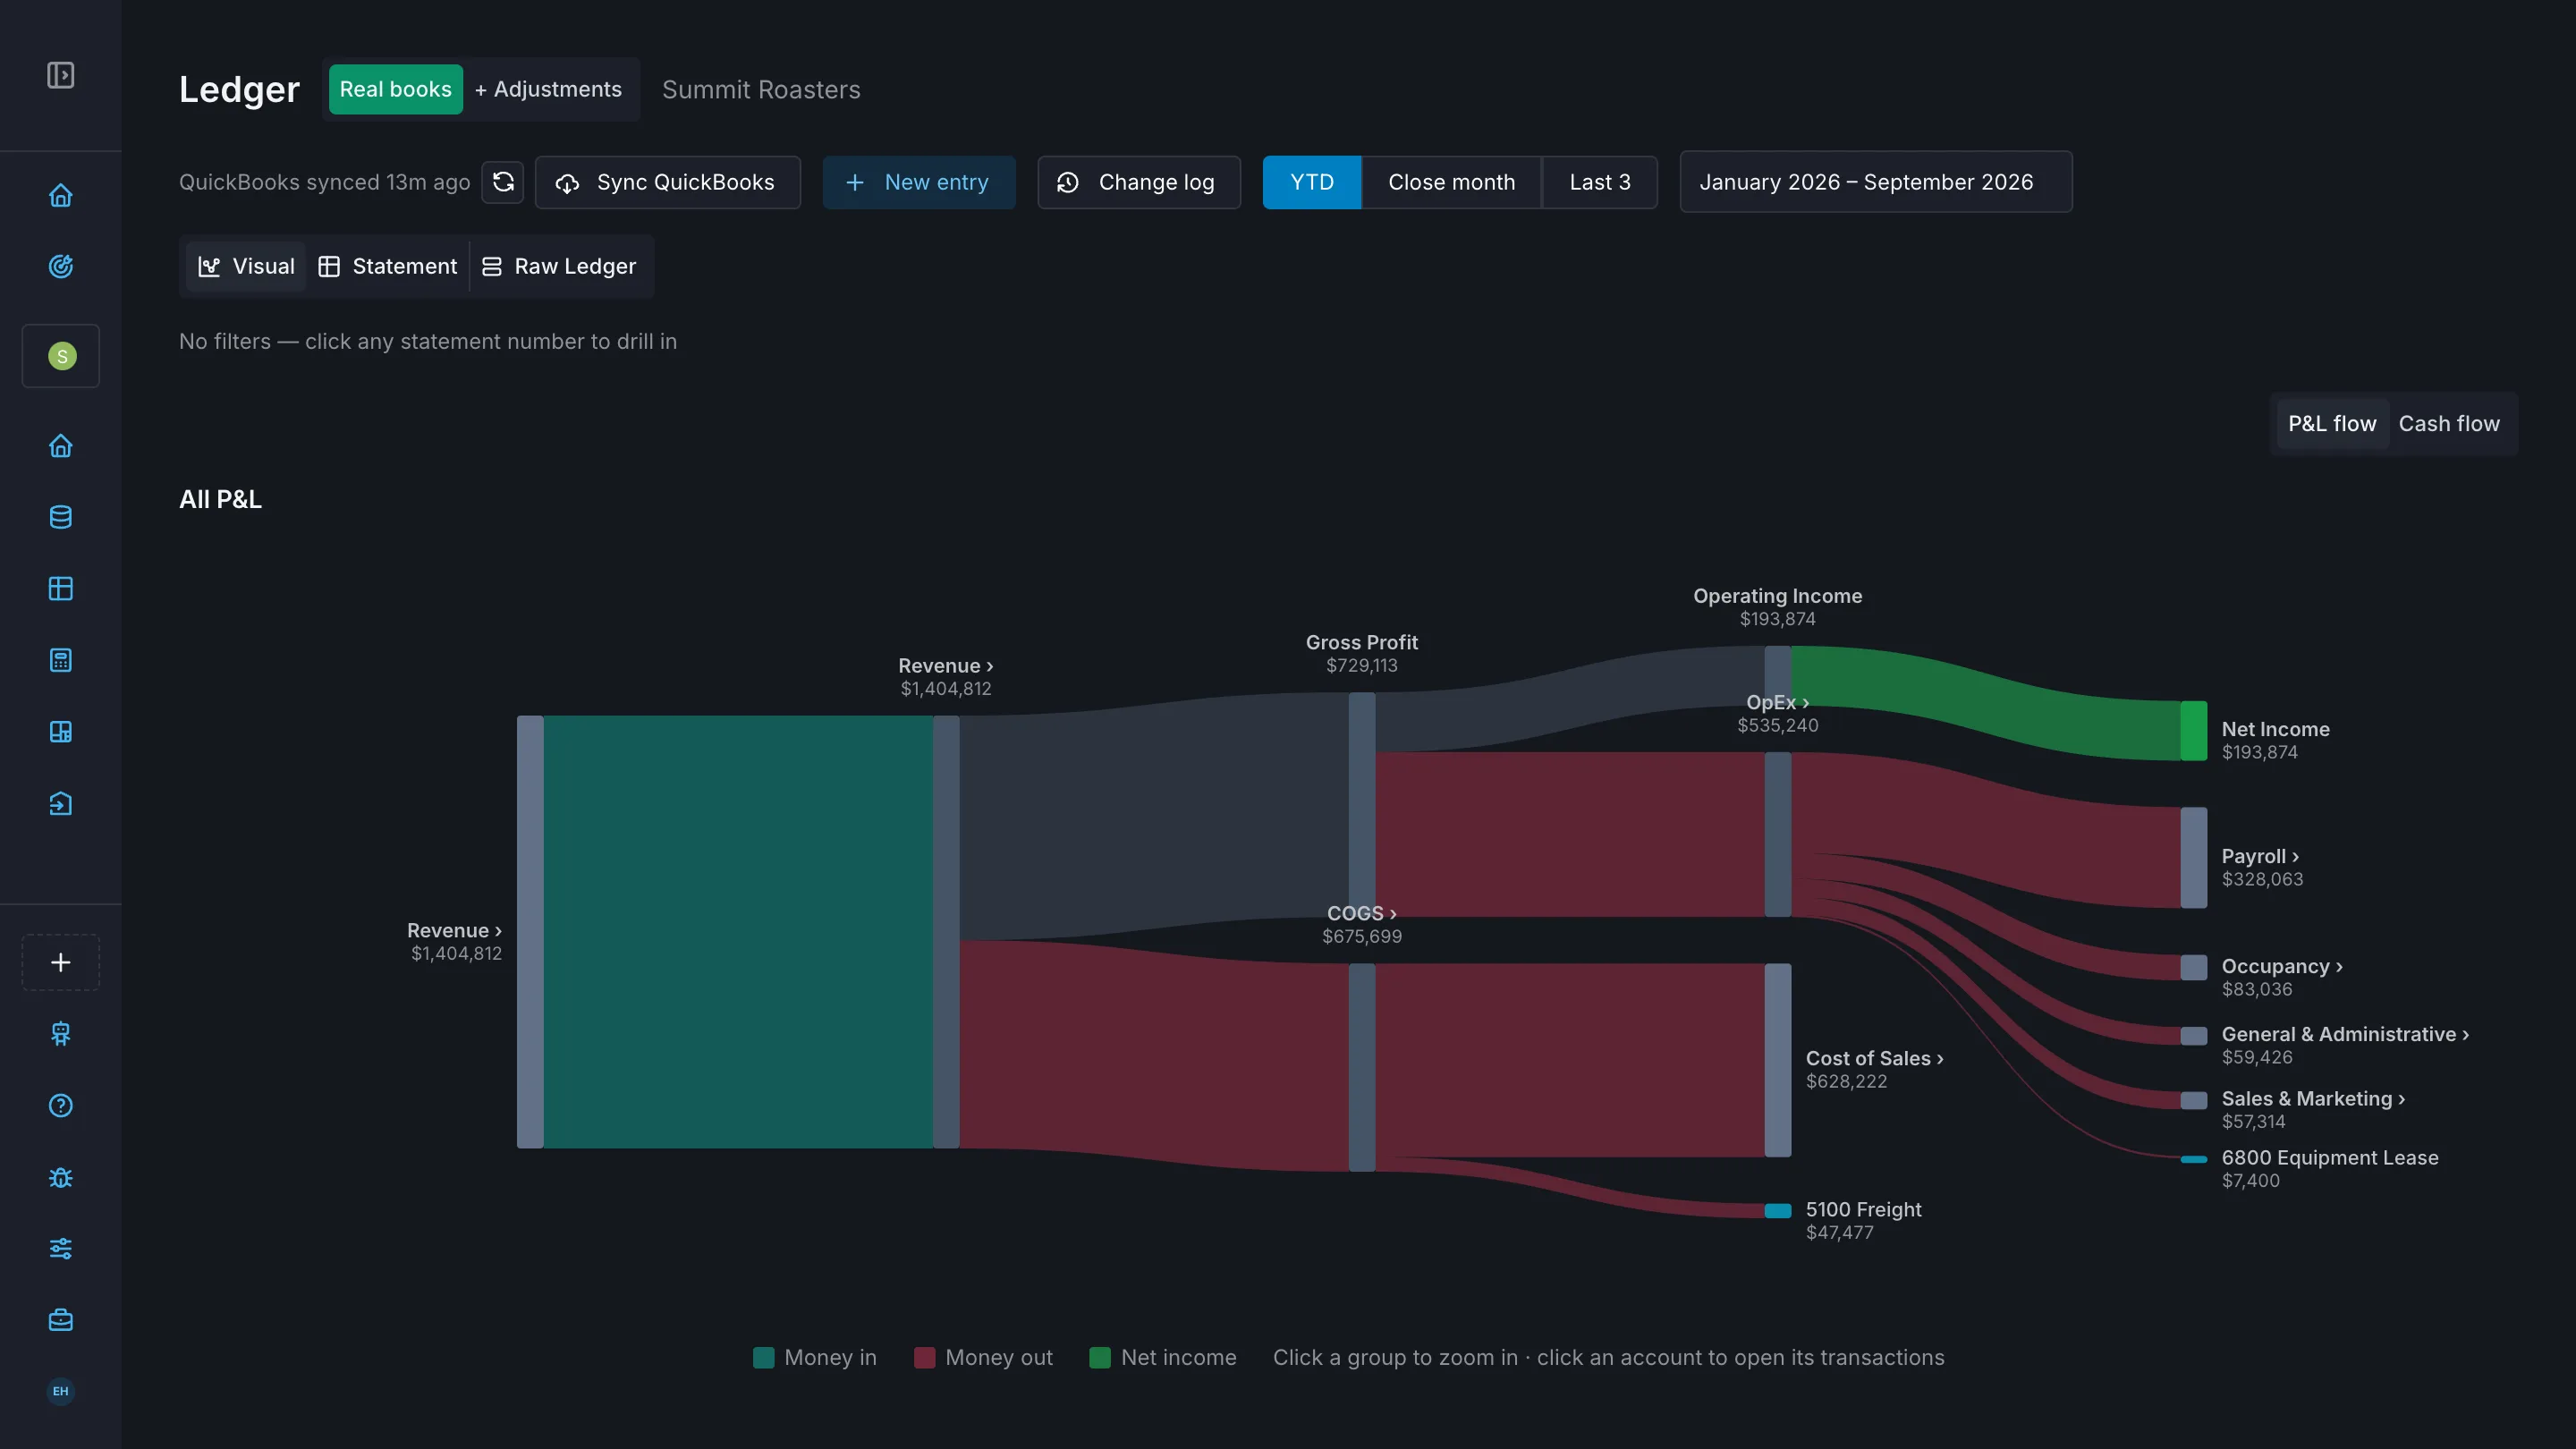Open the January 2026 – September 2026 date range picker
Image resolution: width=2576 pixels, height=1449 pixels.
1876,182
